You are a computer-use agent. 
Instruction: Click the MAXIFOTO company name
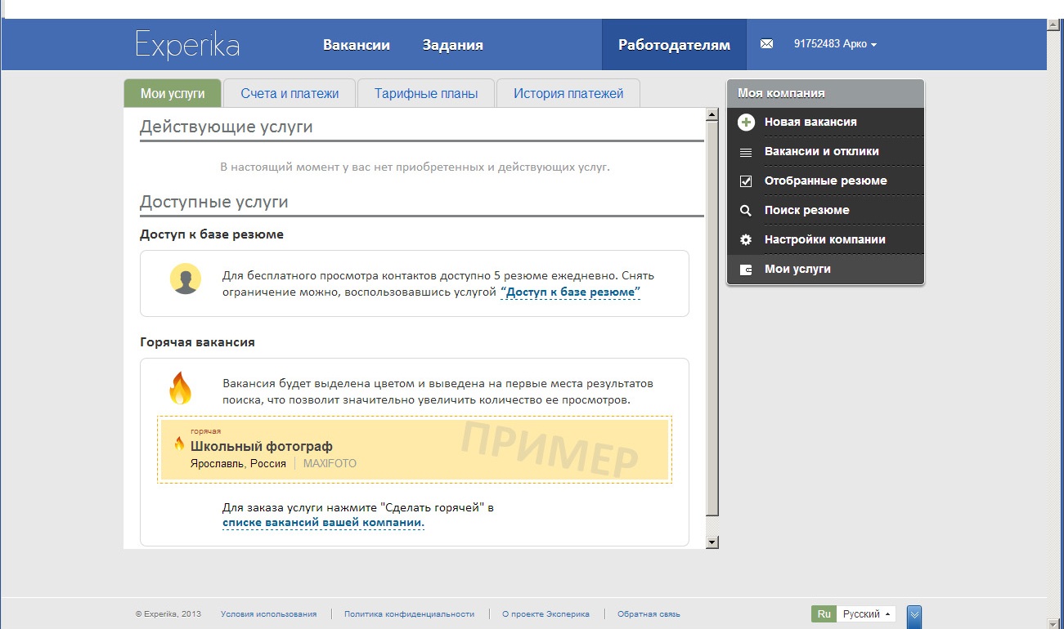(330, 464)
